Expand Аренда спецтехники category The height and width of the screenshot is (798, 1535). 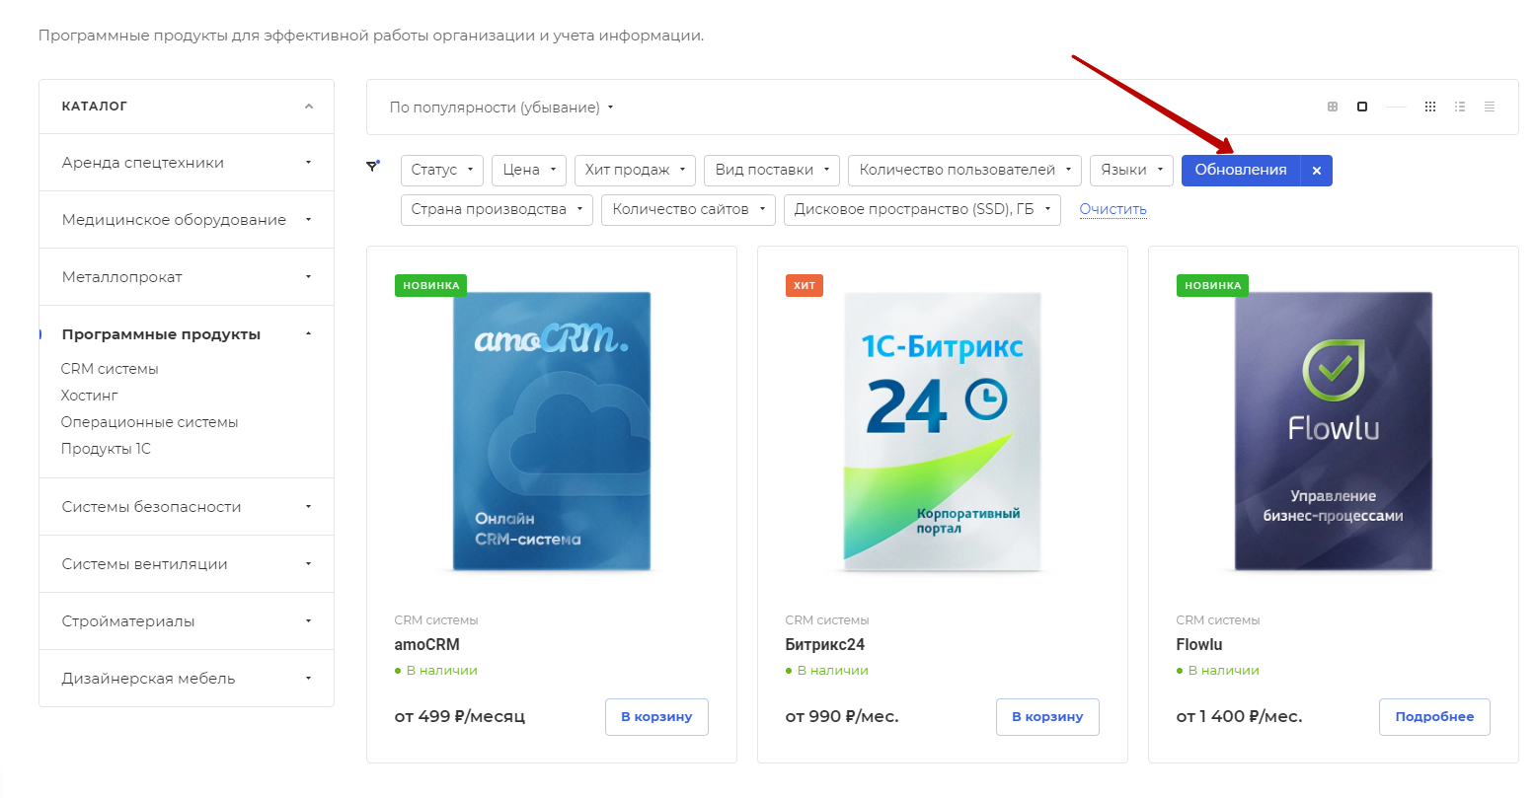click(187, 163)
